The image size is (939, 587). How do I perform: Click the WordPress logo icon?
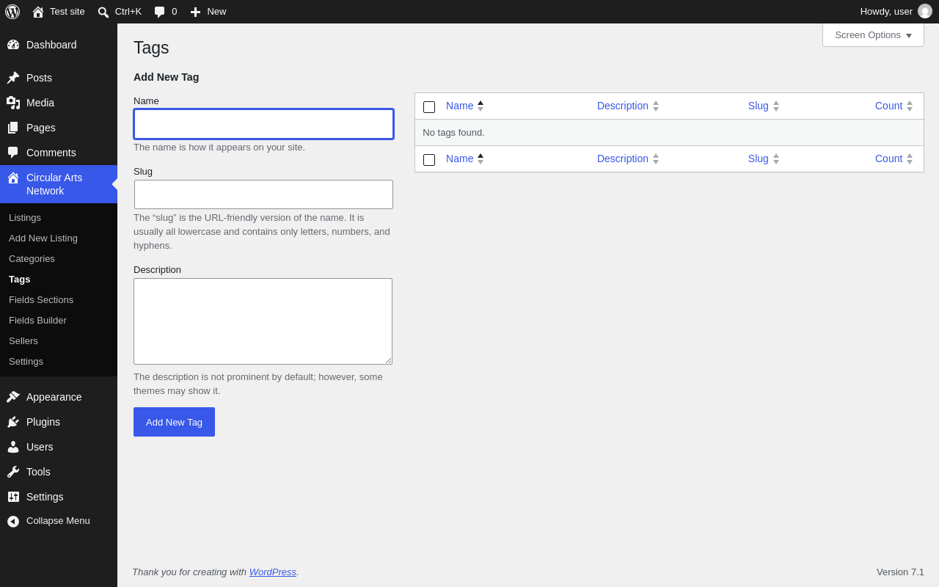pyautogui.click(x=12, y=12)
